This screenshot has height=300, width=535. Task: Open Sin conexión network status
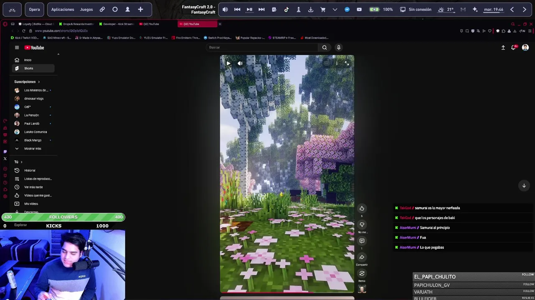(x=415, y=9)
